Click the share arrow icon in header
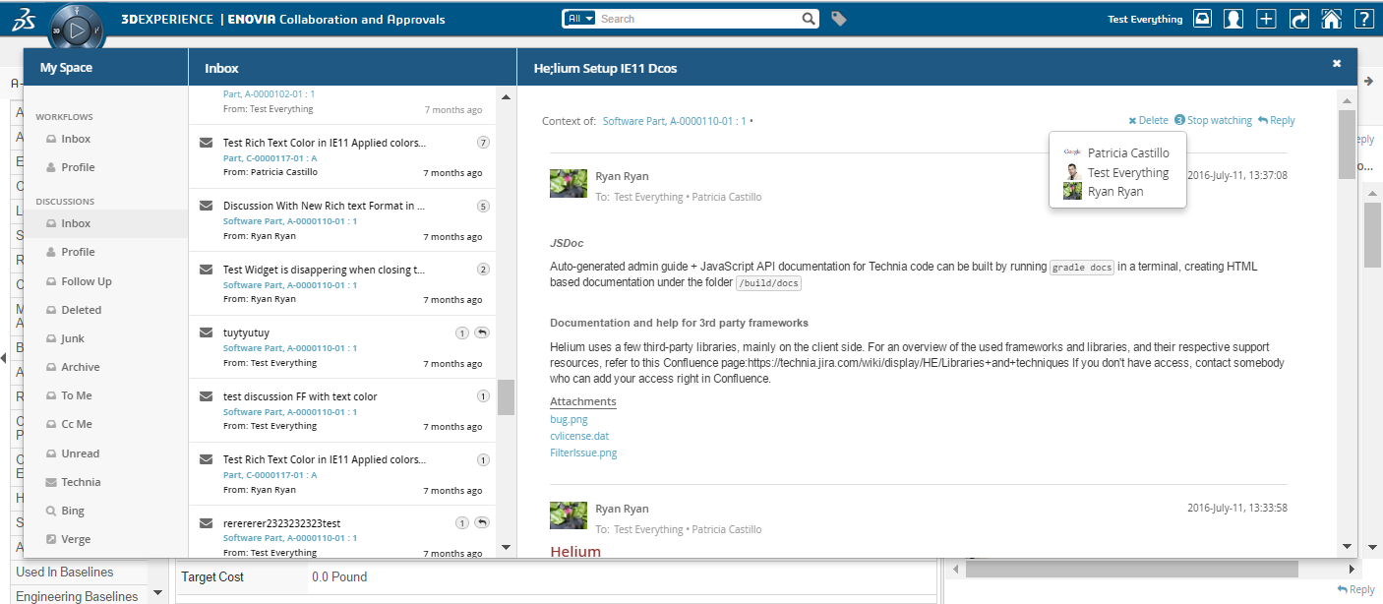This screenshot has width=1383, height=604. click(x=1298, y=19)
